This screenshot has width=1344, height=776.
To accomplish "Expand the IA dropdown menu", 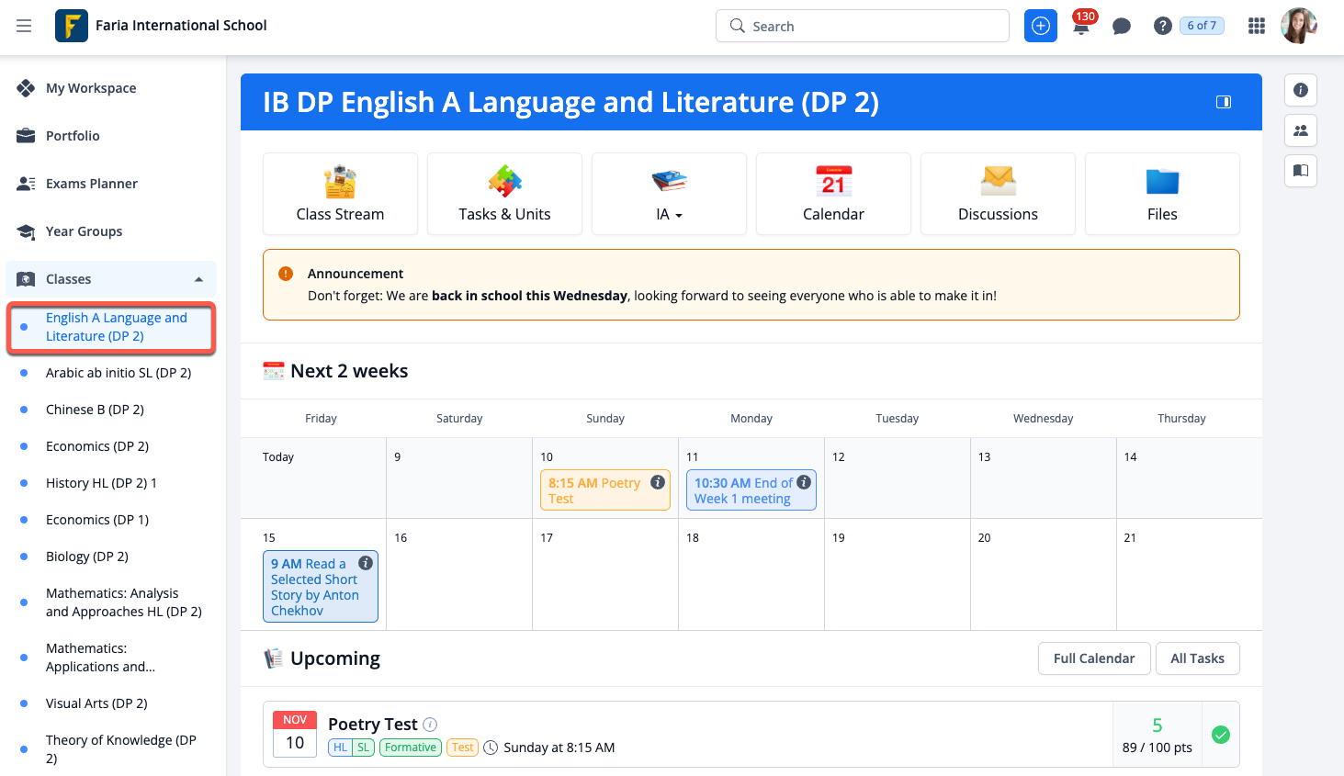I will click(669, 214).
